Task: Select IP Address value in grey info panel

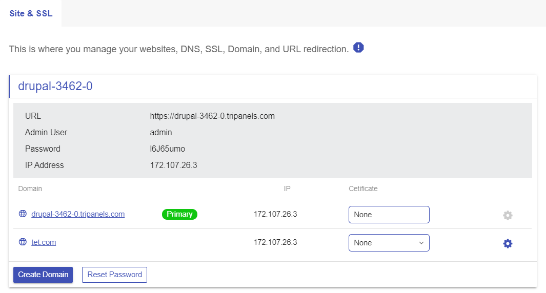Action: 173,165
